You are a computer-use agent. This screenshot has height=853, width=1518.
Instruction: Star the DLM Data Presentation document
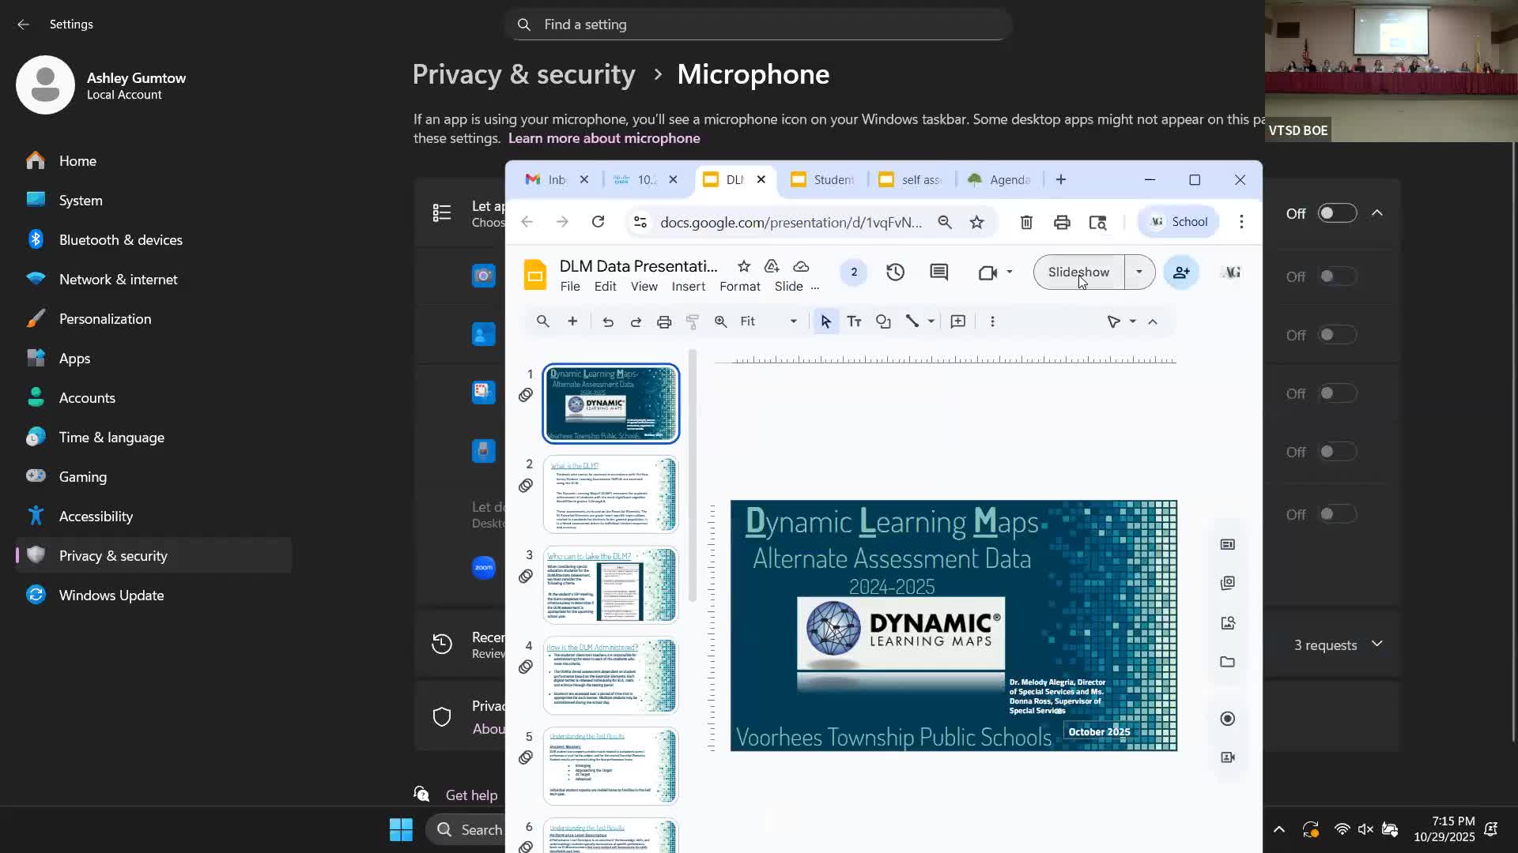point(743,266)
